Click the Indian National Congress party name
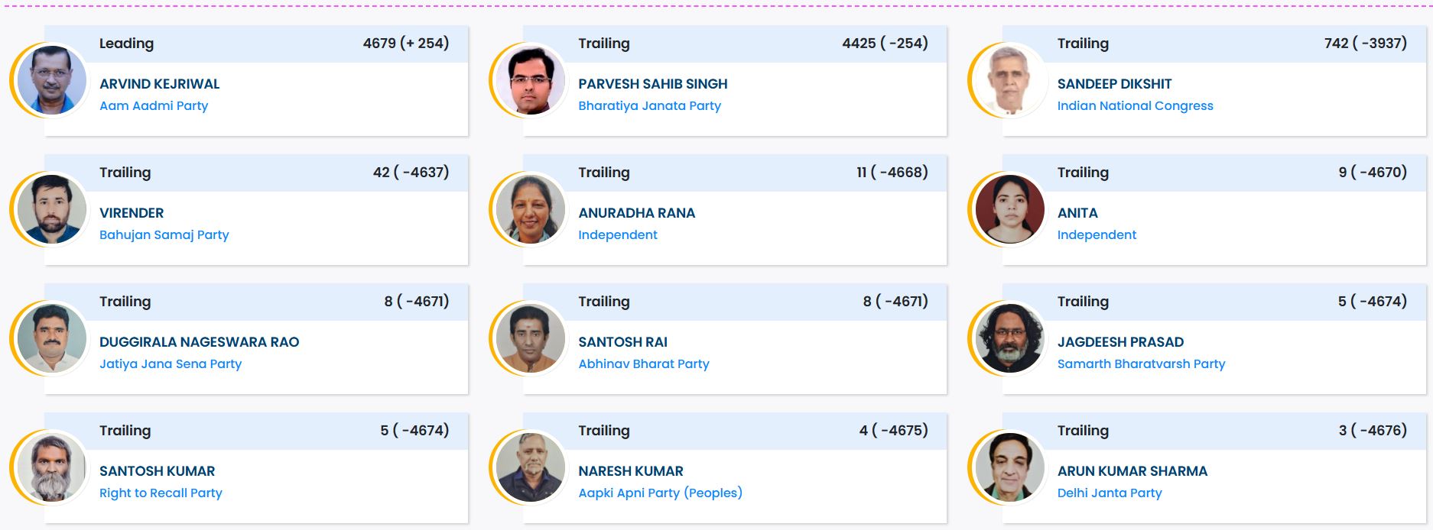This screenshot has width=1433, height=530. (1135, 105)
